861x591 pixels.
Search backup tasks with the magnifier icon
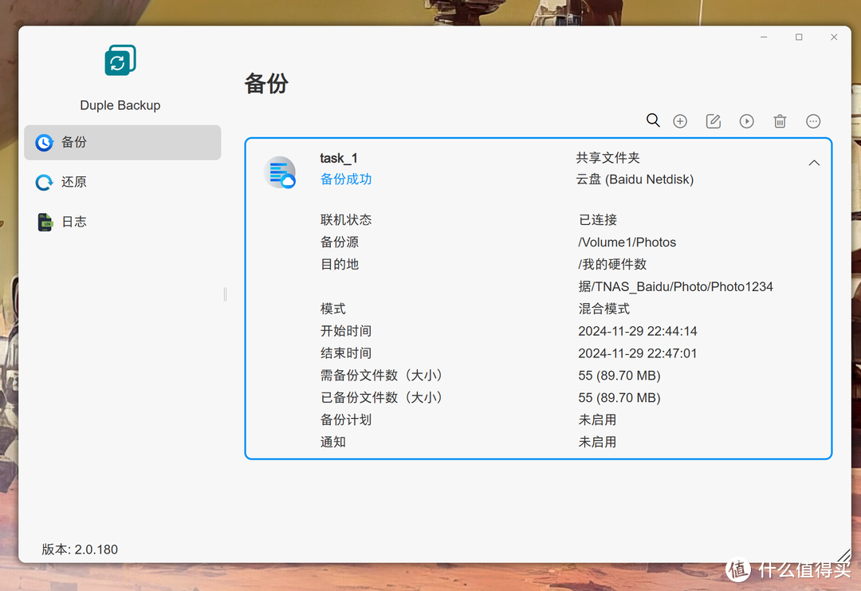653,120
